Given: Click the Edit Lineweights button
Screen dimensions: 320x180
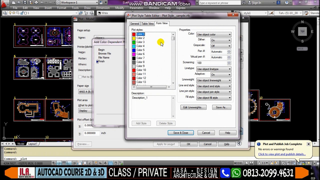Looking at the screenshot, I should pos(193,107).
